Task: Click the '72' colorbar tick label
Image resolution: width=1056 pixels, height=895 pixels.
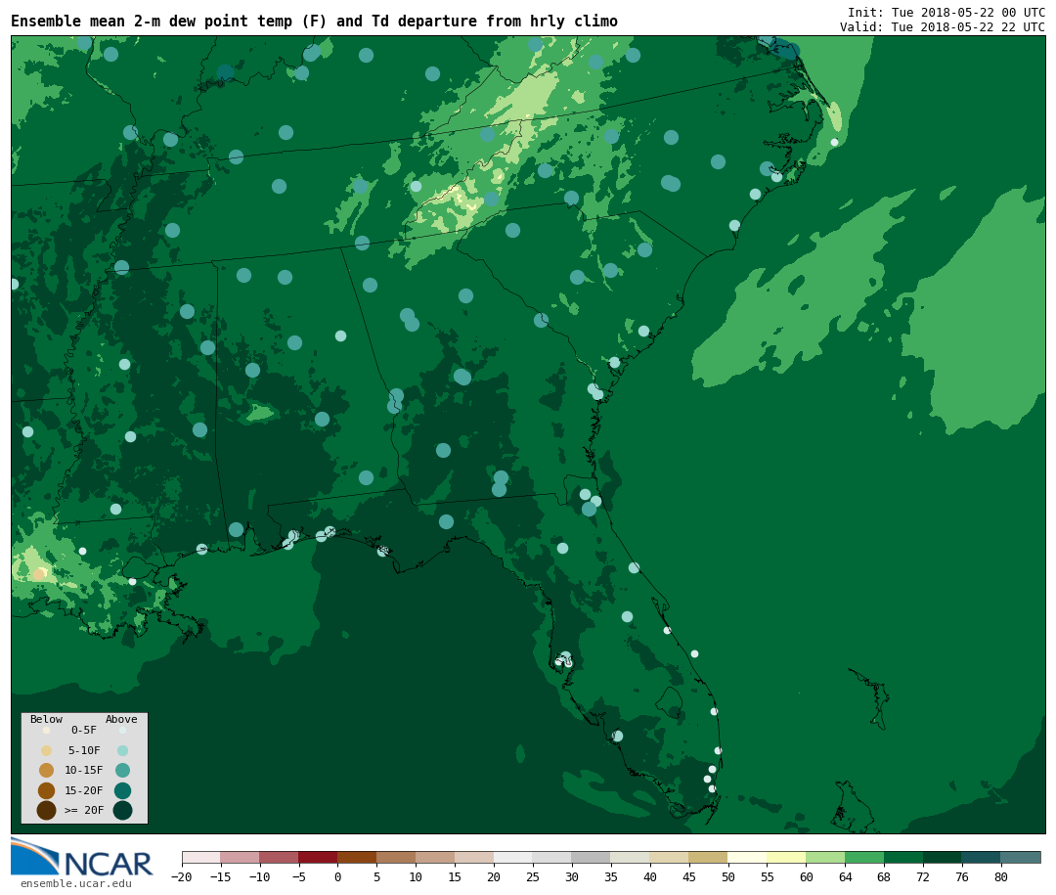Action: [923, 876]
